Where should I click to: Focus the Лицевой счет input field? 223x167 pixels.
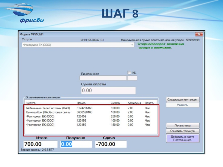(x=103, y=78)
